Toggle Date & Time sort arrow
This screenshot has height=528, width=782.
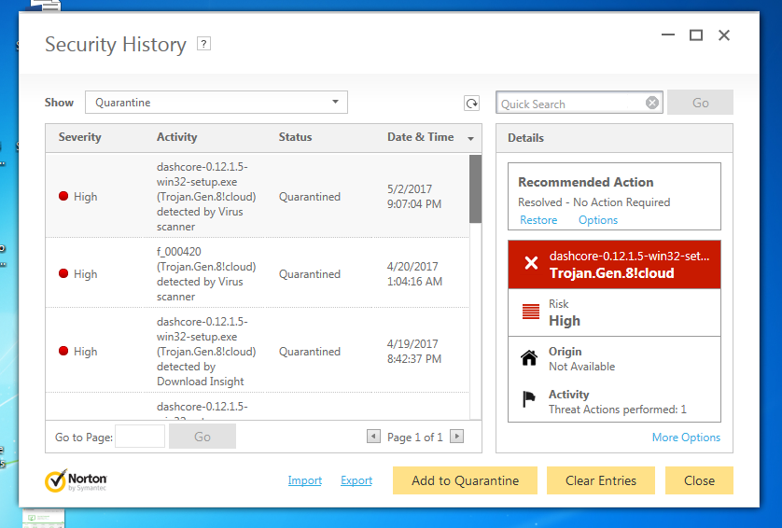[x=470, y=139]
